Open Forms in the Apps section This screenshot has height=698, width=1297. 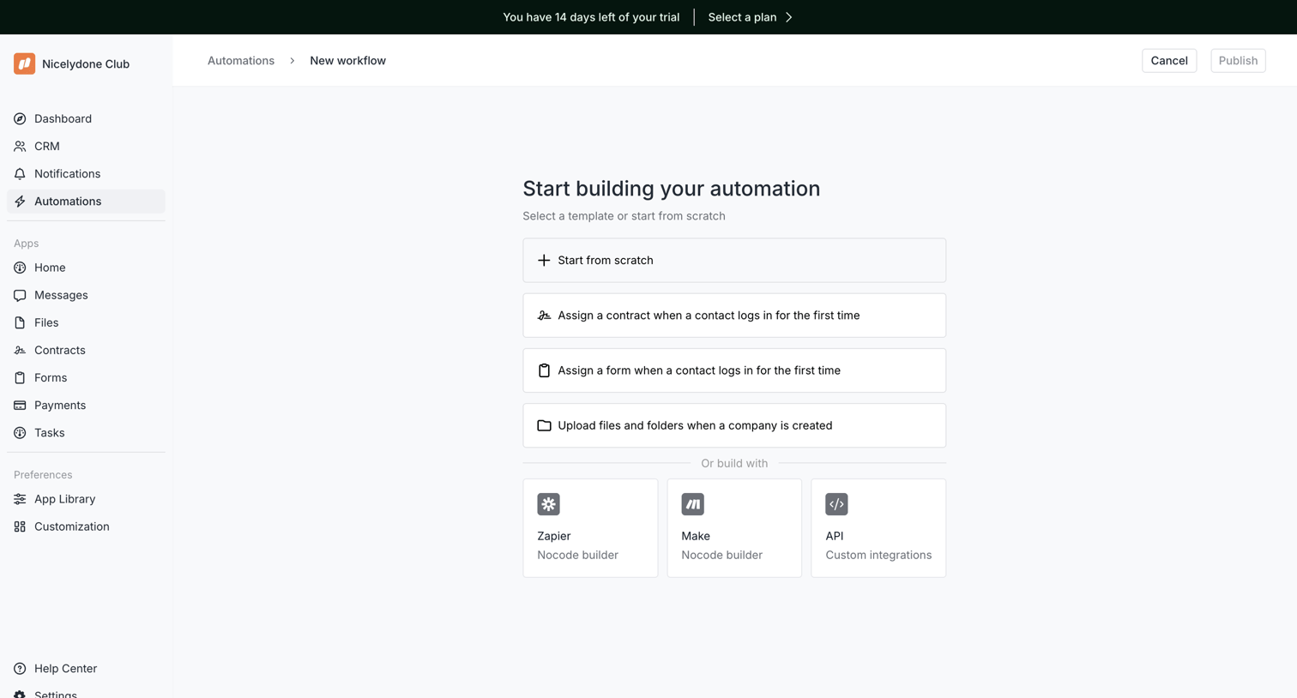coord(86,377)
